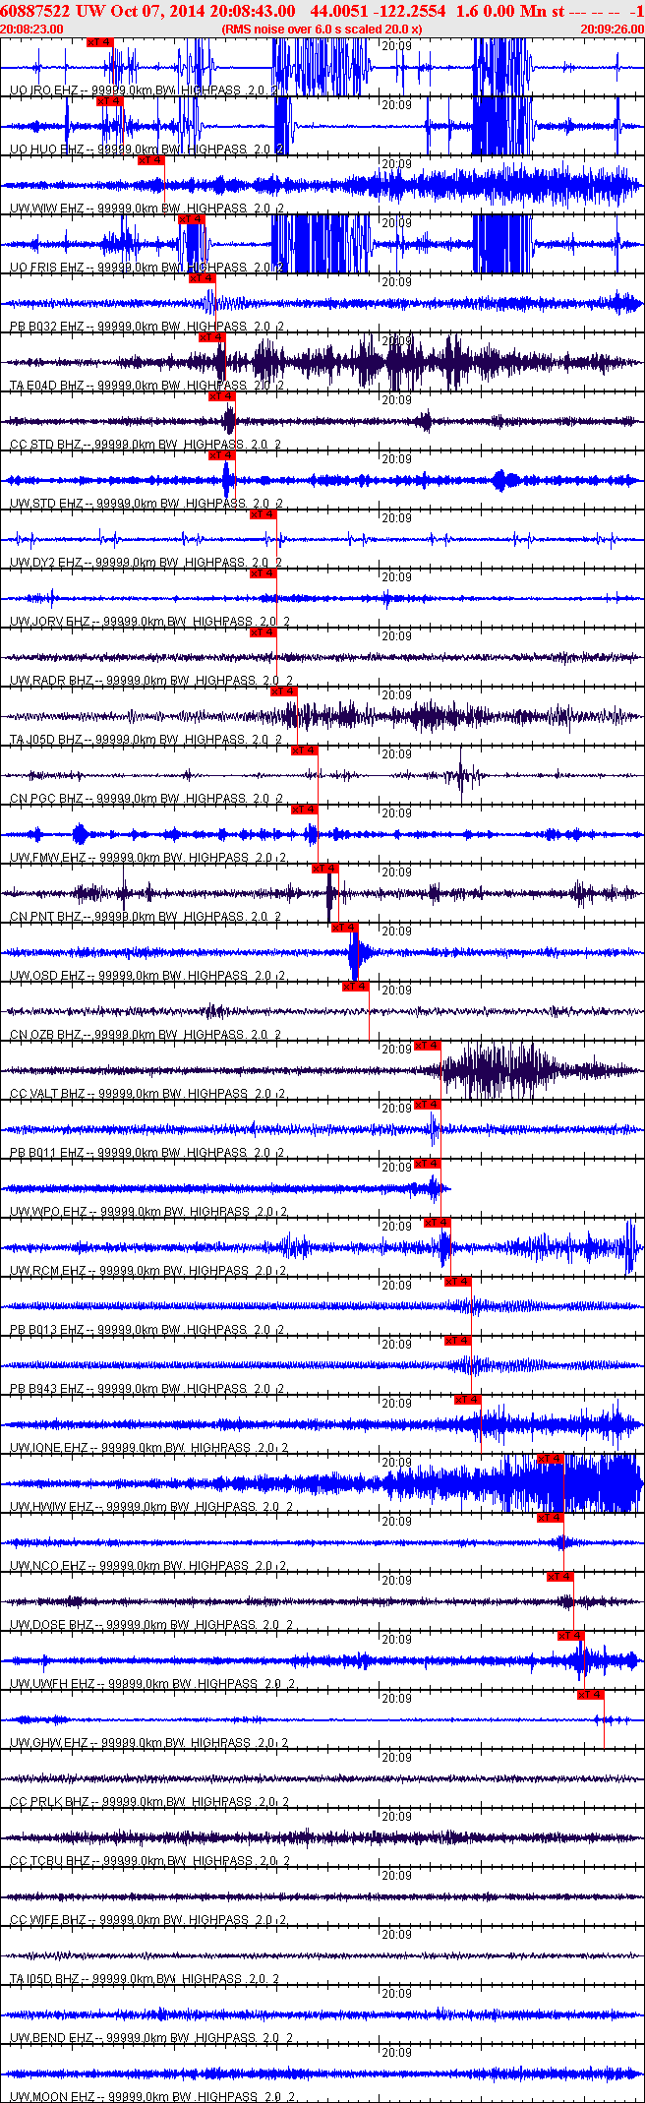
Task: Select the UW.GHW.EHZ station label
Action: [x=148, y=1743]
